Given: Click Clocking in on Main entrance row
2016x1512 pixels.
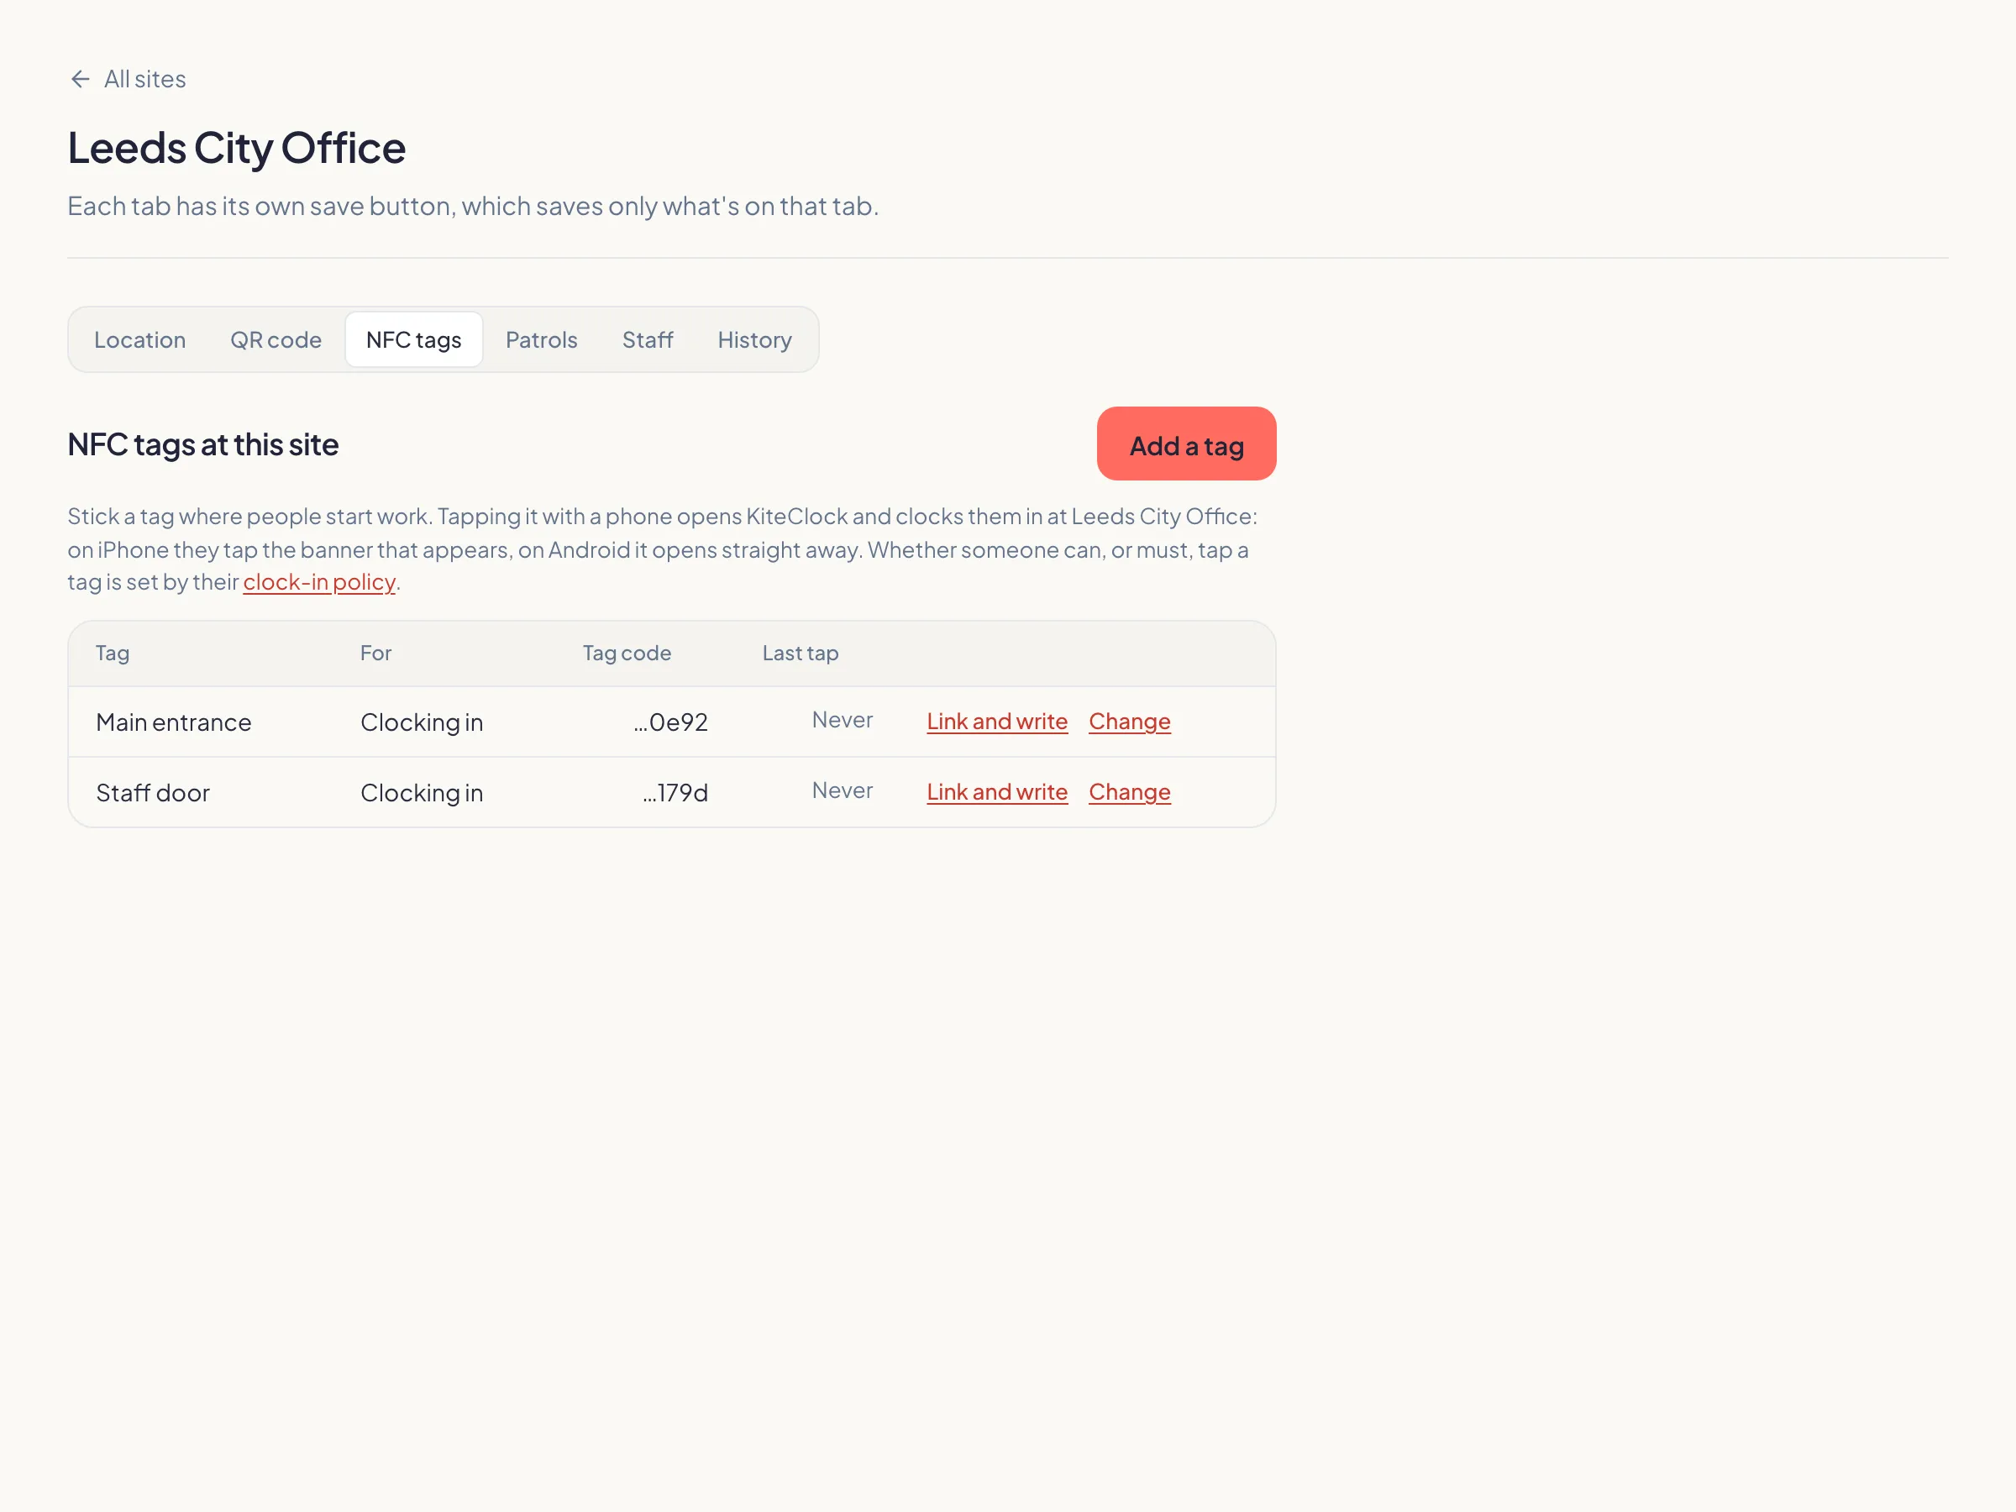Looking at the screenshot, I should 421,722.
